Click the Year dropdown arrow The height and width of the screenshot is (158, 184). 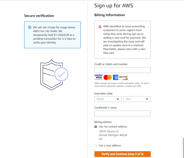(147, 99)
